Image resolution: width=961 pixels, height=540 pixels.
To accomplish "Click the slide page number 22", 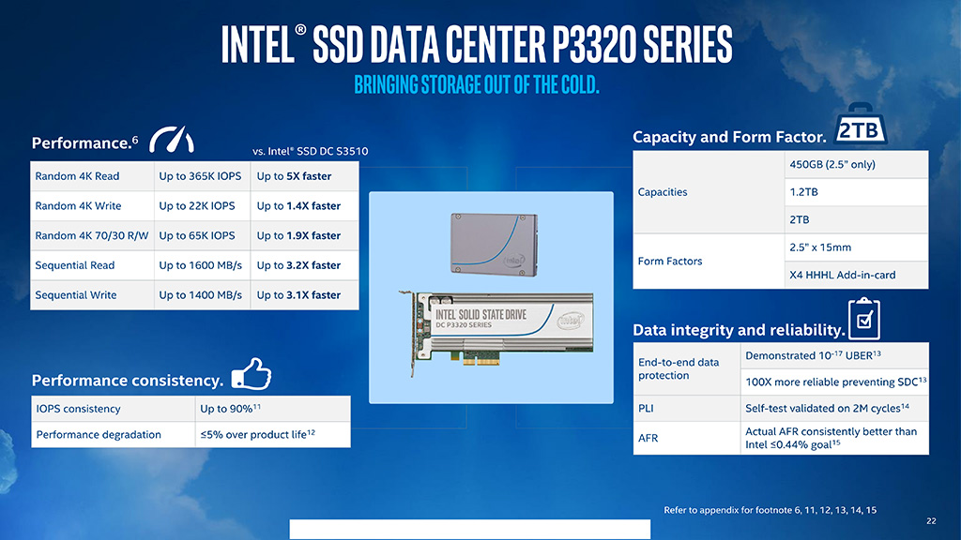I will (931, 521).
